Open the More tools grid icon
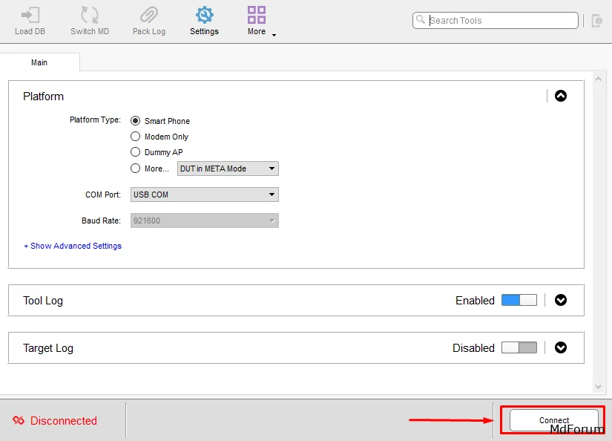This screenshot has width=612, height=441. pyautogui.click(x=257, y=16)
